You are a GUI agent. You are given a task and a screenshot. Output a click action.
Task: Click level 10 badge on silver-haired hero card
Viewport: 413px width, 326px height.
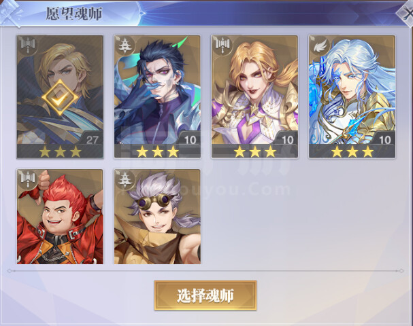coord(384,140)
